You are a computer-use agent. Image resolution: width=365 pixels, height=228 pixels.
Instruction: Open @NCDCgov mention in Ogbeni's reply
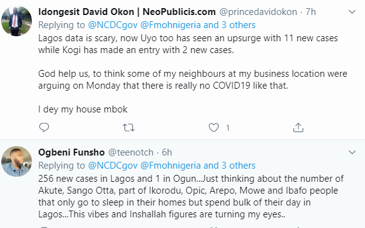113,166
